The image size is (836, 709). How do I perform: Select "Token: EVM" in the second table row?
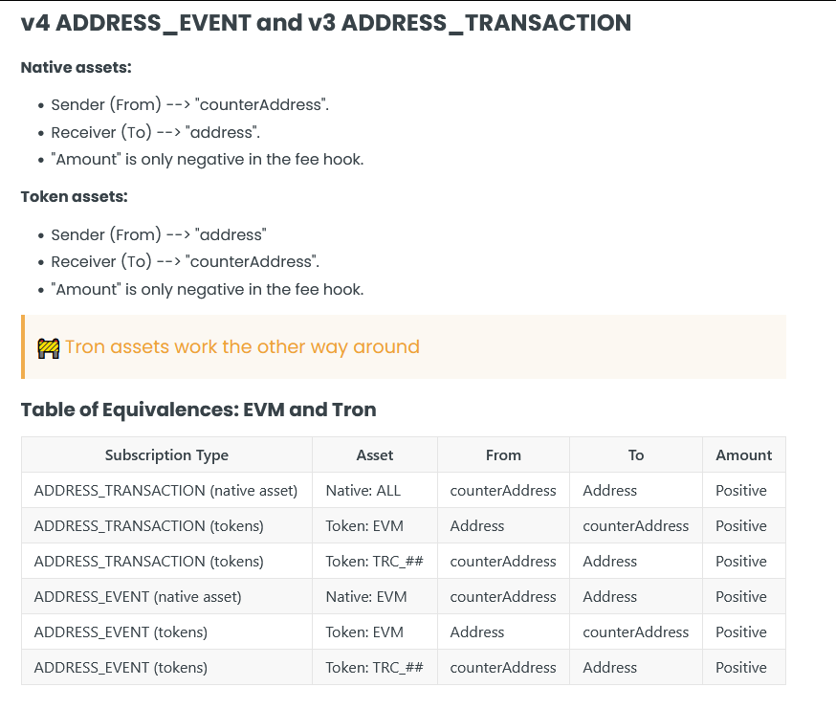coord(364,526)
